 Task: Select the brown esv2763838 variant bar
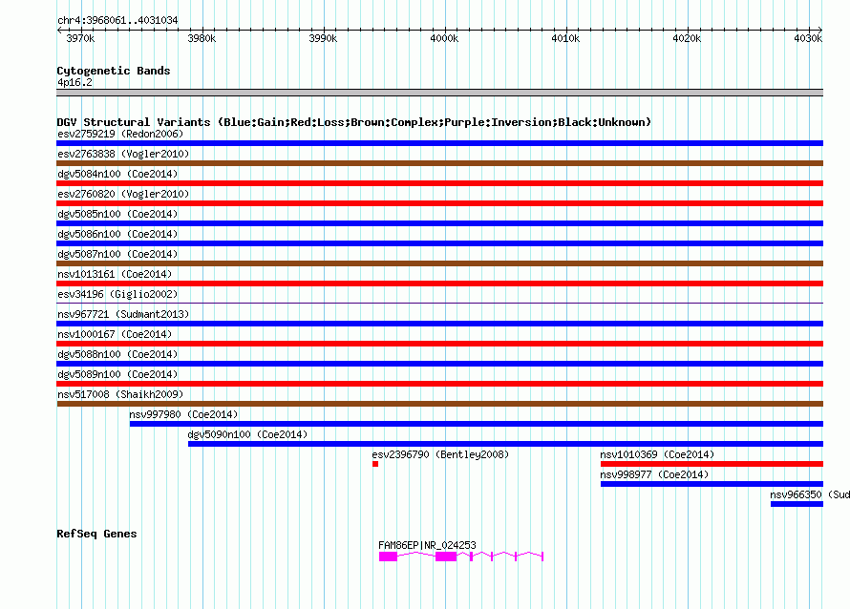[439, 163]
